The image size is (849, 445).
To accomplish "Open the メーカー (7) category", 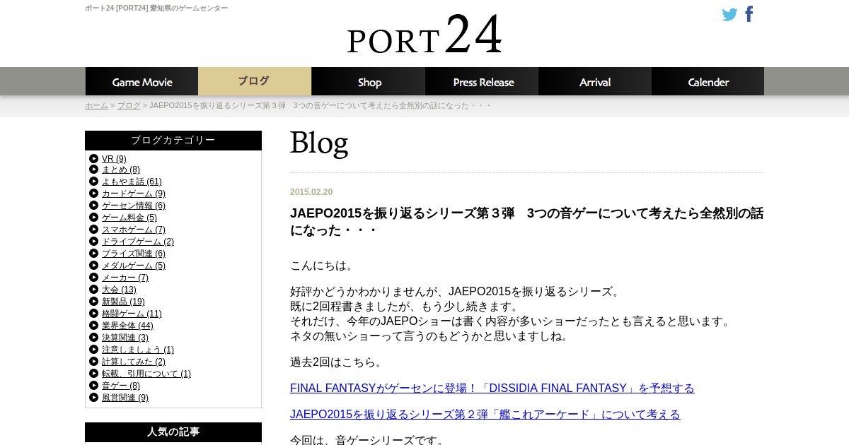I will (125, 278).
